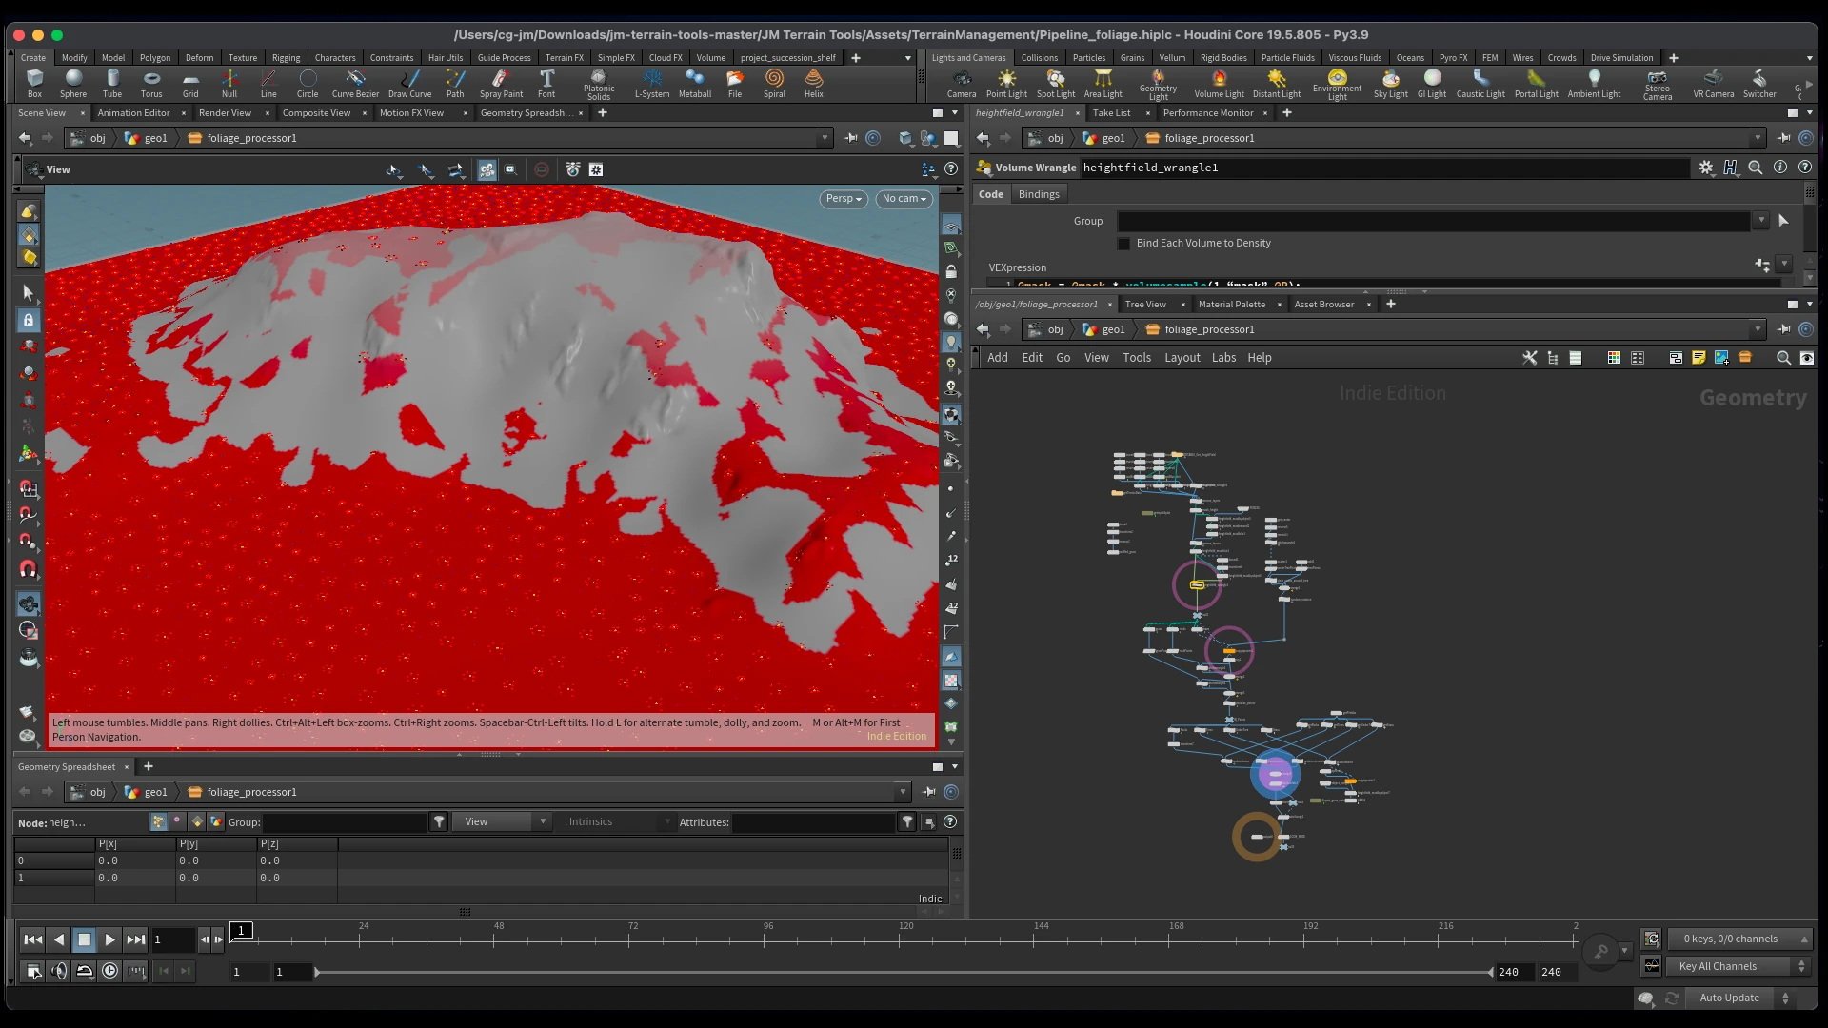Open the Material Palette tab
Image resolution: width=1828 pixels, height=1028 pixels.
(1231, 305)
